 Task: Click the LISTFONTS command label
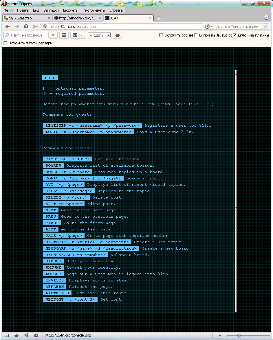(57, 293)
